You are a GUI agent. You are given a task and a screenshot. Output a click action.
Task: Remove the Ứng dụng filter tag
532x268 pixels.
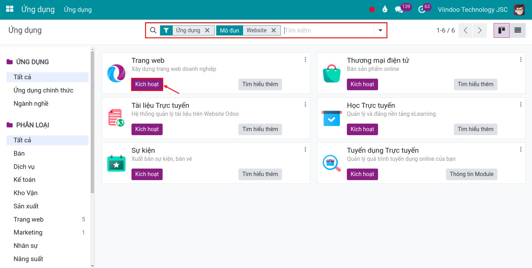(x=207, y=30)
